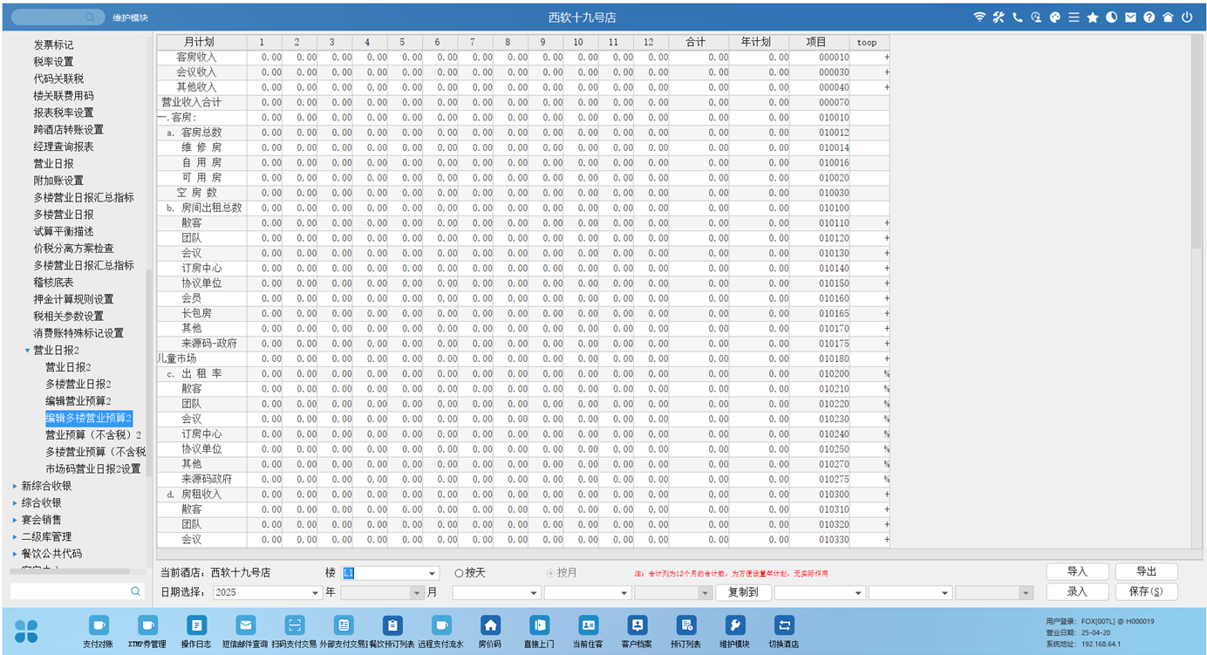The width and height of the screenshot is (1207, 655).
Task: Click the item code 010200 cell
Action: coord(820,373)
